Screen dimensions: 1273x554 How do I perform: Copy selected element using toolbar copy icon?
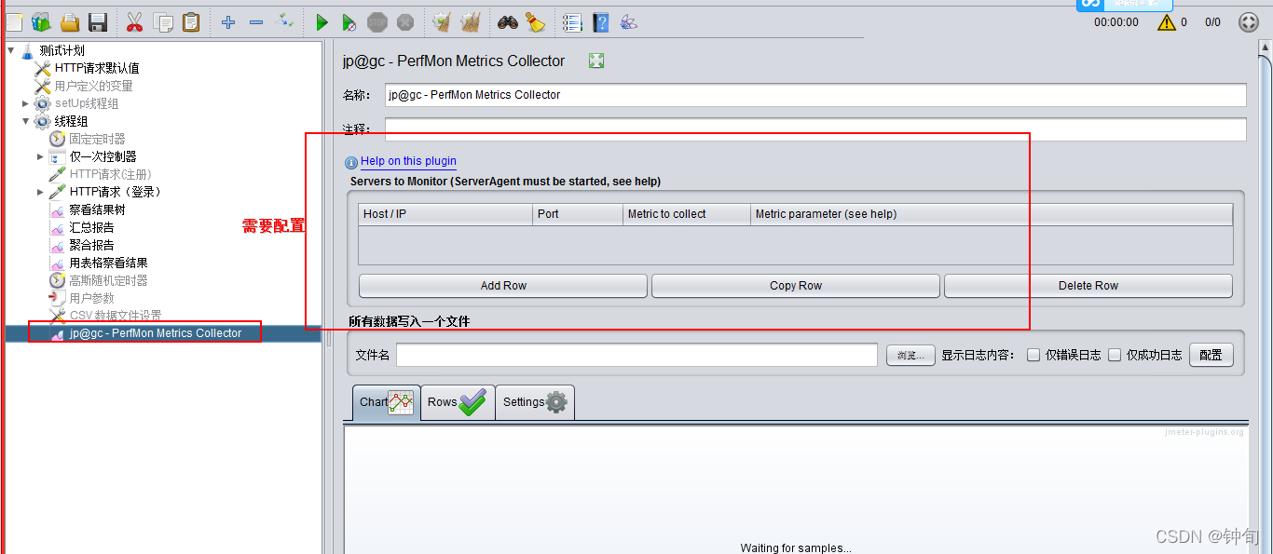(x=163, y=21)
